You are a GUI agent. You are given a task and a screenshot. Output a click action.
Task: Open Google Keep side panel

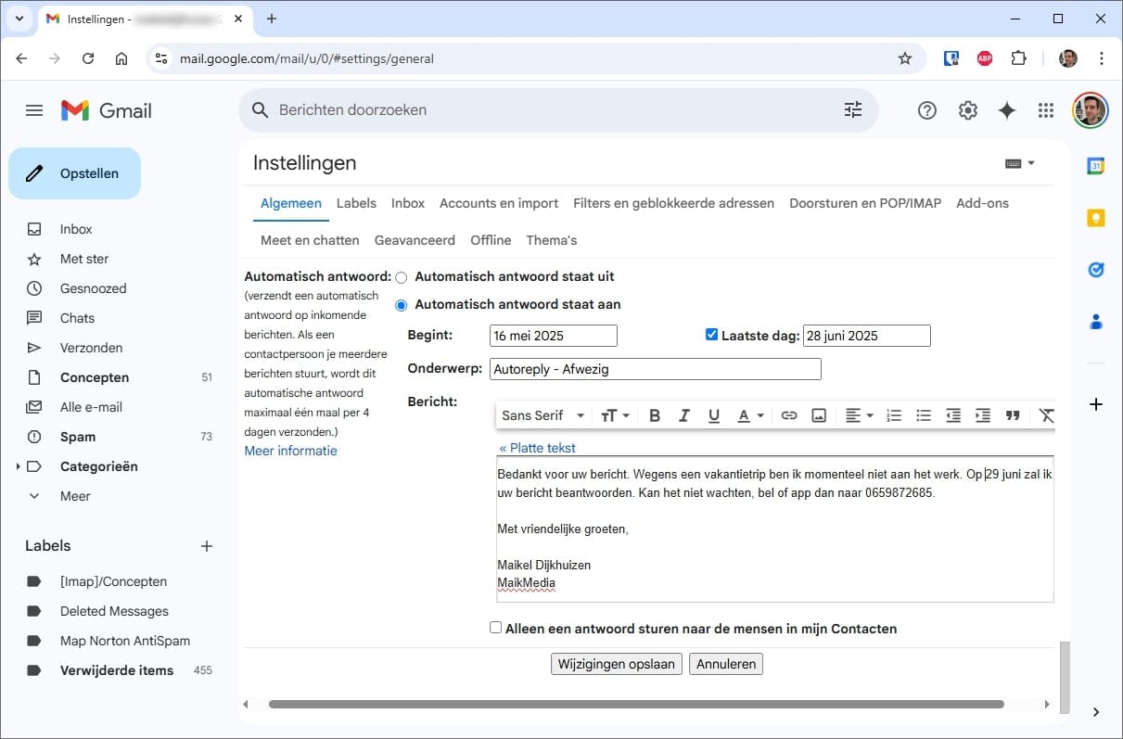(1096, 218)
